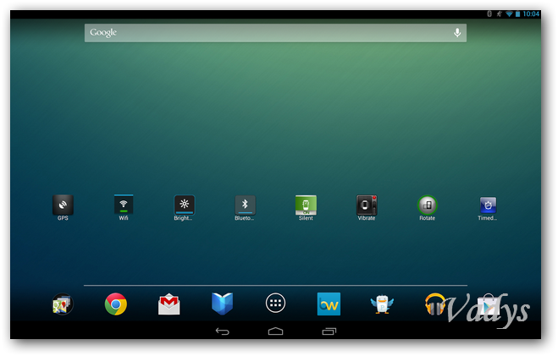Open the app drawer
The height and width of the screenshot is (356, 558).
(275, 304)
